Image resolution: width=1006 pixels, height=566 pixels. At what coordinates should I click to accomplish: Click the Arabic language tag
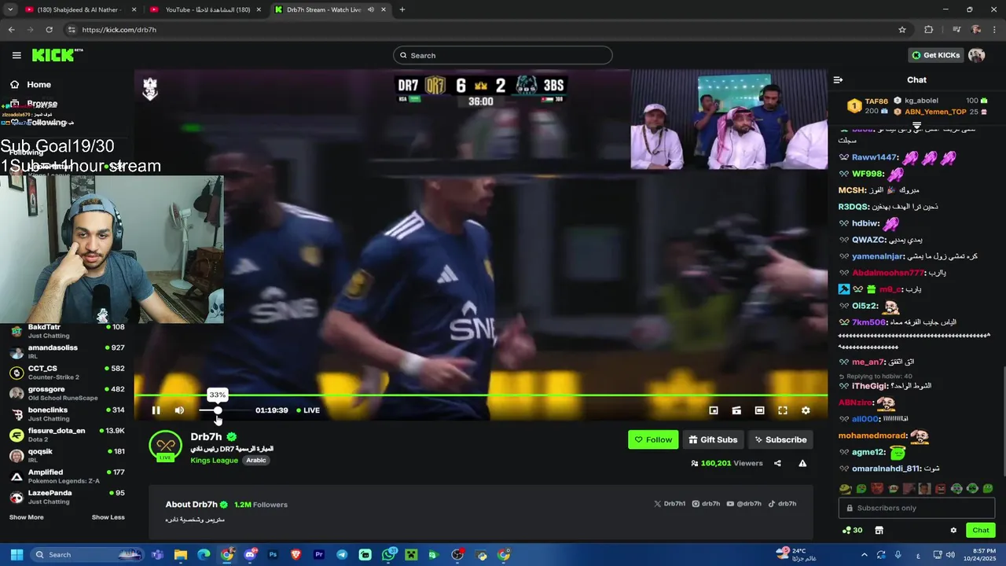pyautogui.click(x=256, y=461)
